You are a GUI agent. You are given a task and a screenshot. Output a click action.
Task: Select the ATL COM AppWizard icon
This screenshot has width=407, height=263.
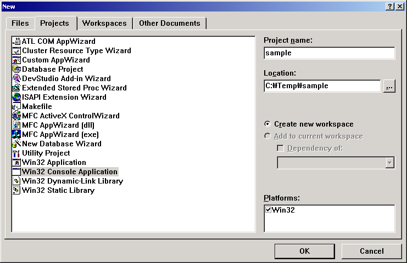coord(16,41)
